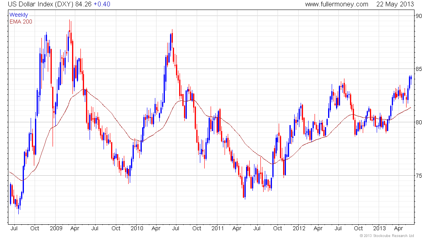Click the 'US Dollar Index (DXY)' chart title
Image resolution: width=438 pixels, height=239 pixels.
click(41, 4)
